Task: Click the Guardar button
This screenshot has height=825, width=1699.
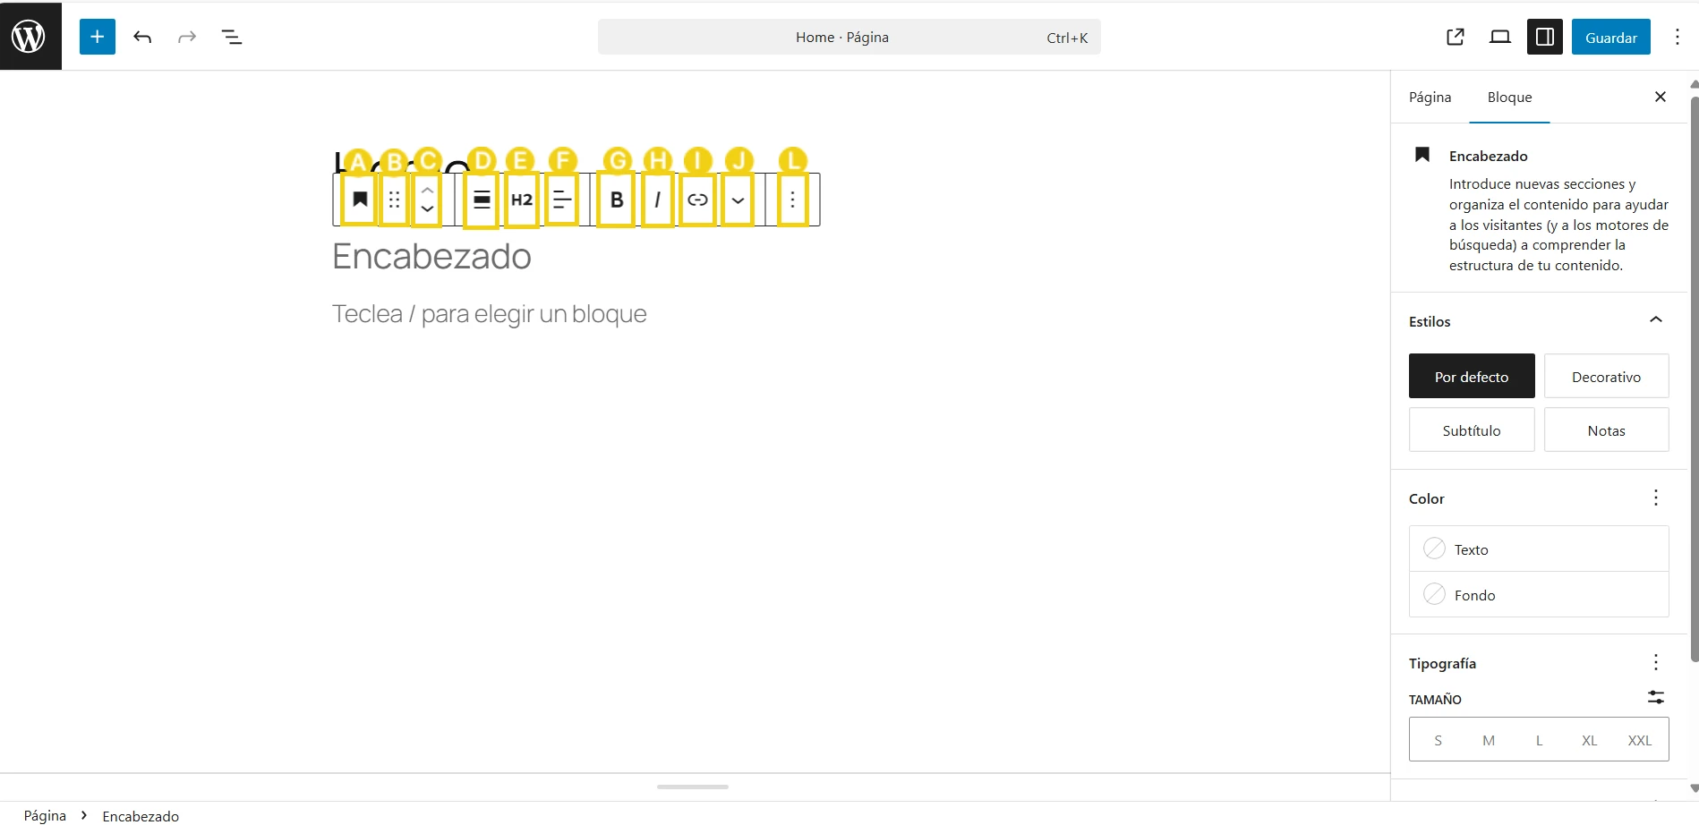Action: pyautogui.click(x=1610, y=38)
